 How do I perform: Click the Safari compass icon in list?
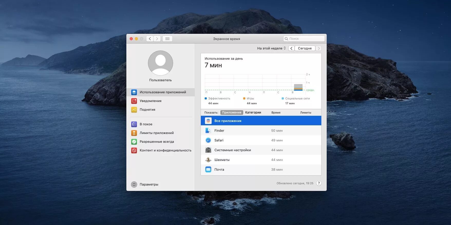[208, 140]
